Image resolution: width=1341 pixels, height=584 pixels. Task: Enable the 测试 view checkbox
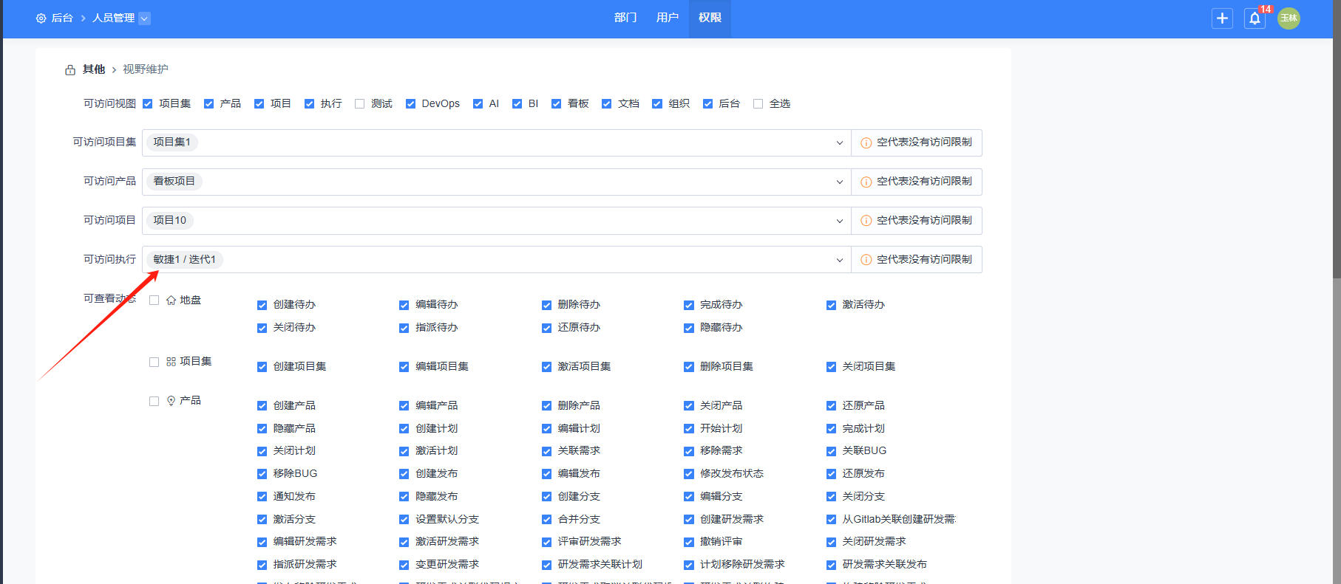coord(360,104)
